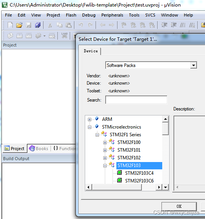Viewport: 205px width, 219px height.
Task: Open the File menu
Action: [x=8, y=15]
